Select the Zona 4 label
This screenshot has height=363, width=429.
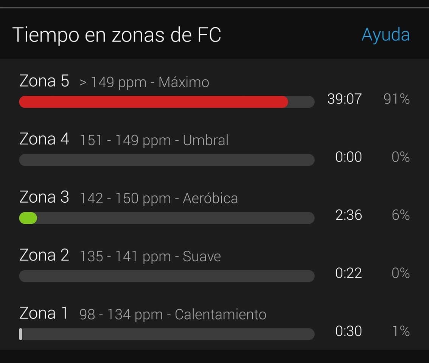(44, 140)
